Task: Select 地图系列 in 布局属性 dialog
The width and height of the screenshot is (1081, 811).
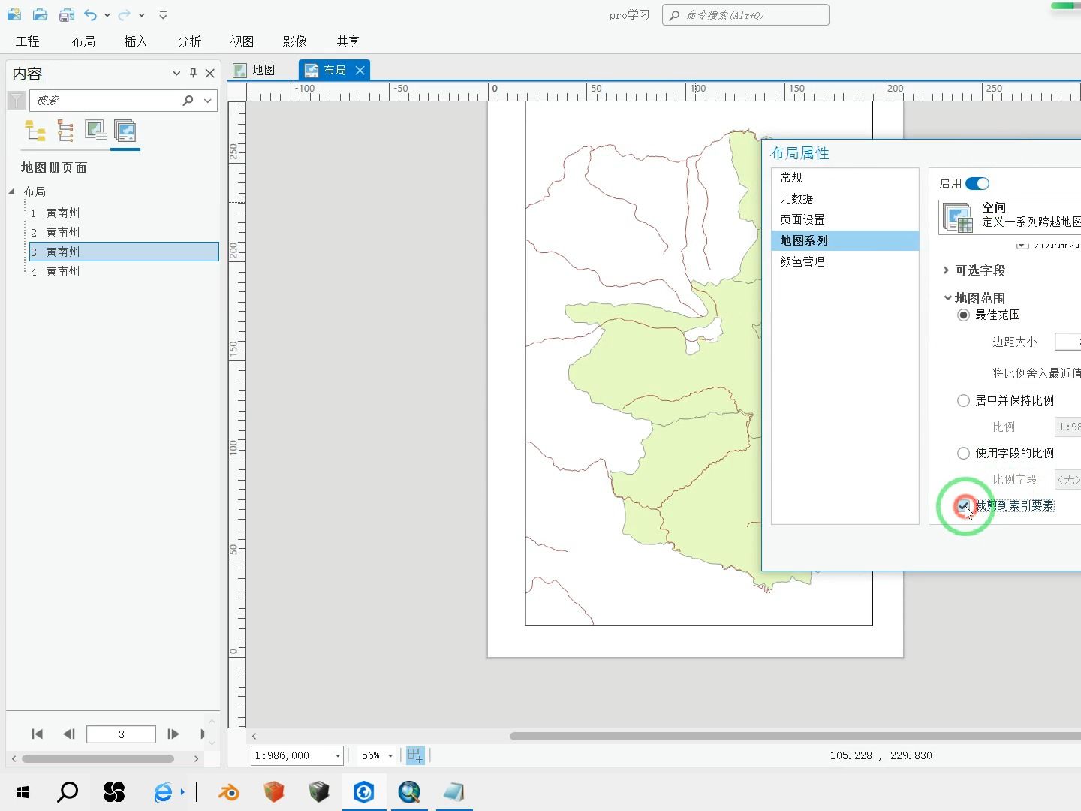Action: click(845, 240)
